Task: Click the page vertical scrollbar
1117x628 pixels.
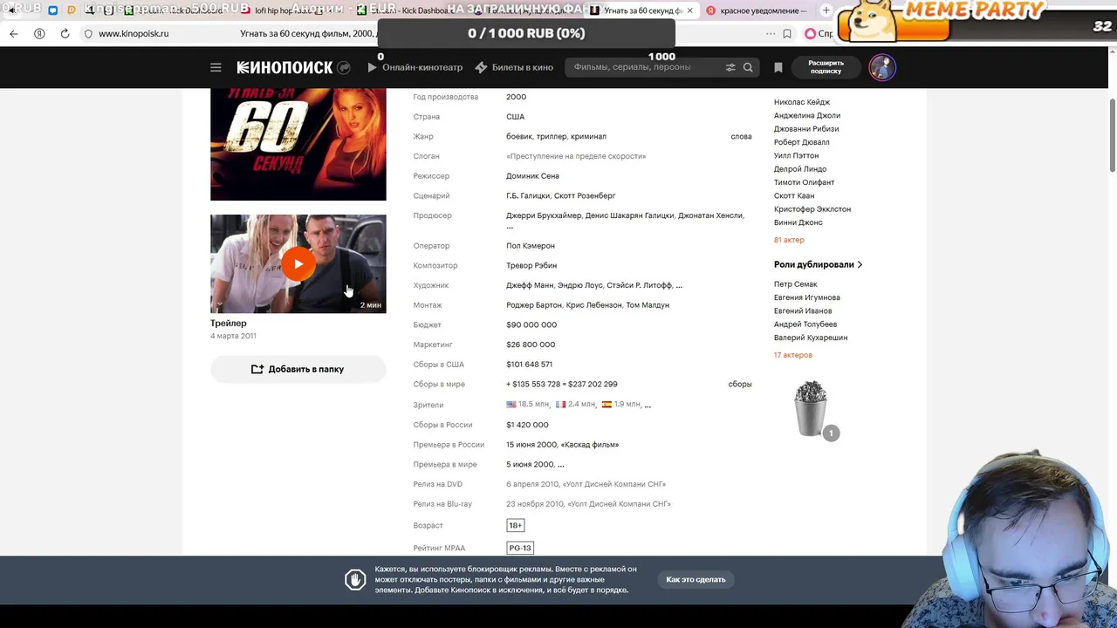Action: point(1112,135)
